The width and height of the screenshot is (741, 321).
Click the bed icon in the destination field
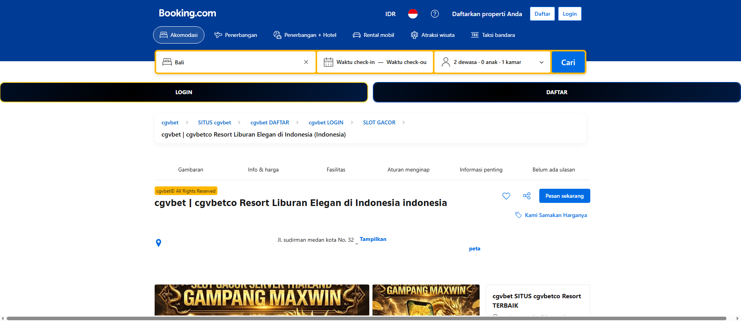pyautogui.click(x=167, y=62)
